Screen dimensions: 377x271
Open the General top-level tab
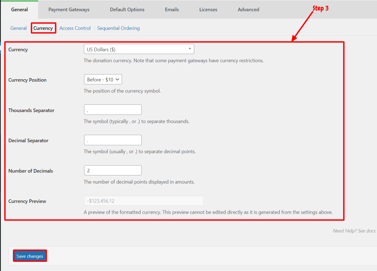click(x=19, y=10)
